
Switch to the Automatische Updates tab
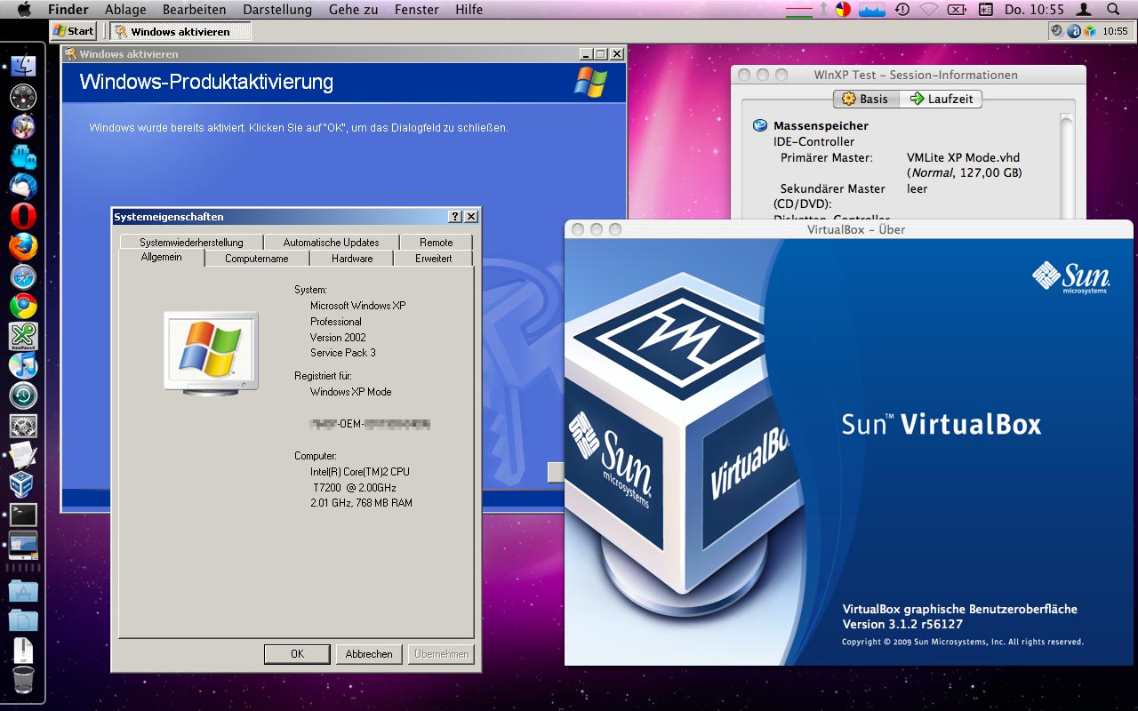(331, 242)
